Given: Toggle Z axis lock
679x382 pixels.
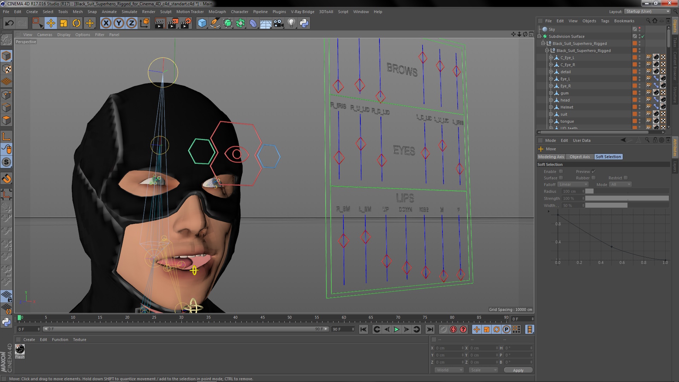Looking at the screenshot, I should pos(132,23).
